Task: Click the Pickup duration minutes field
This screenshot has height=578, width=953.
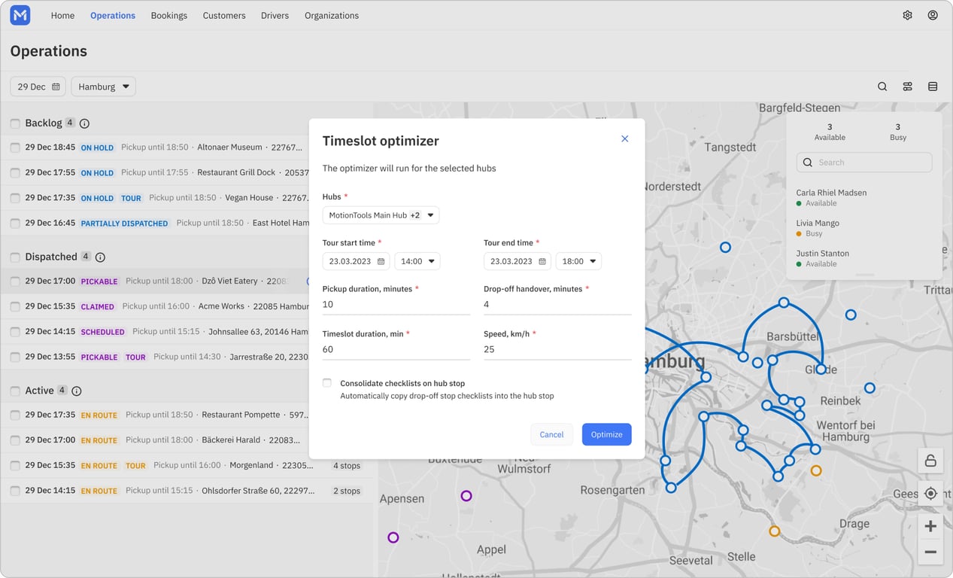Action: (396, 305)
